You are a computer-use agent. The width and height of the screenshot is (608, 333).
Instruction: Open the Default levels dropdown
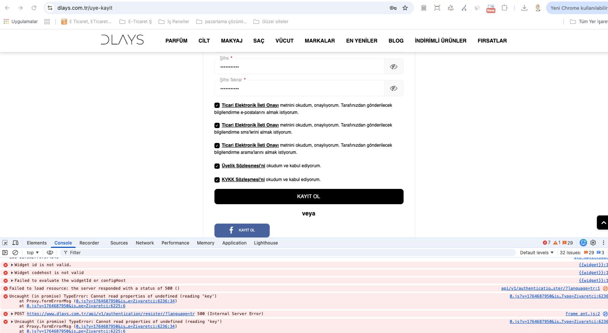537,253
